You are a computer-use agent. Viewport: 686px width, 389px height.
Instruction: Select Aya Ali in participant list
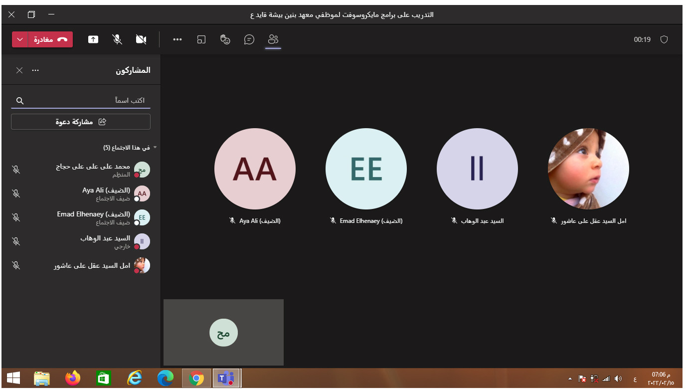click(x=81, y=194)
